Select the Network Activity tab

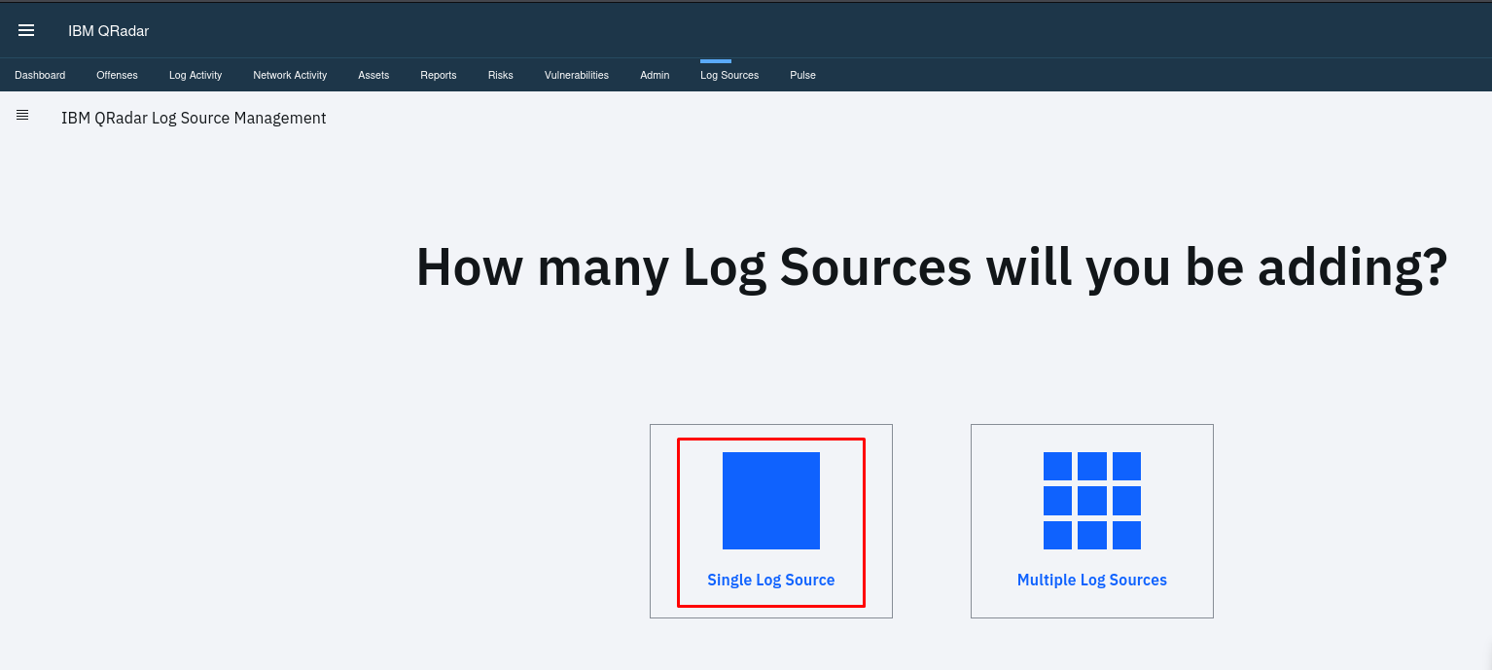click(290, 75)
